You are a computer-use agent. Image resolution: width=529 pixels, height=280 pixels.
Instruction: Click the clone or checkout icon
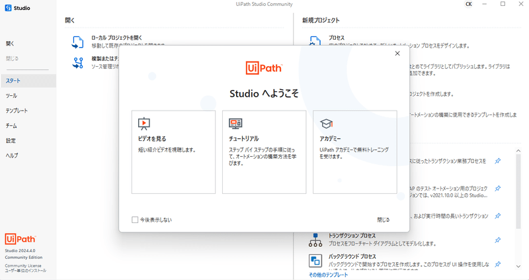[x=78, y=63]
